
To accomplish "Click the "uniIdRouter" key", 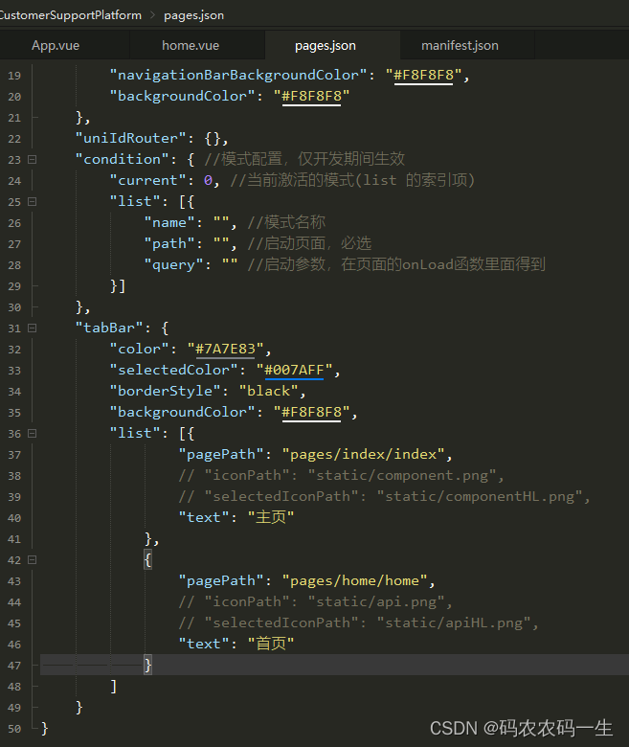I will tap(131, 138).
